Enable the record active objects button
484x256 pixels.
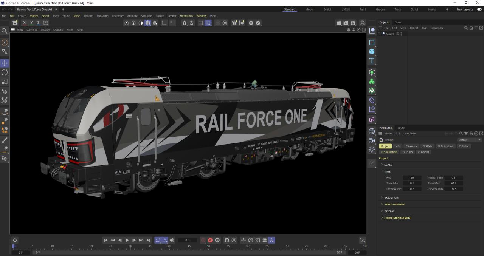point(203,240)
